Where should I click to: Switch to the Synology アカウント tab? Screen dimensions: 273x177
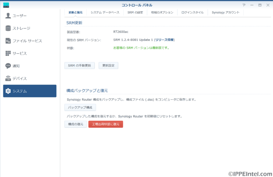tap(225, 12)
